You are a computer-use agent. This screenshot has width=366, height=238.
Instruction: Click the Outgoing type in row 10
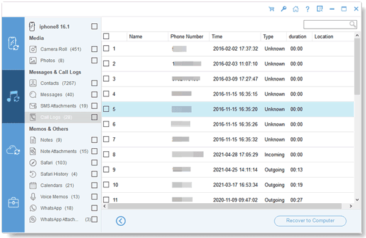click(x=274, y=185)
